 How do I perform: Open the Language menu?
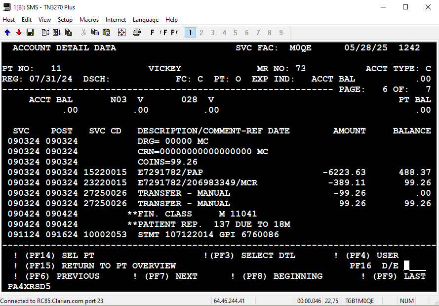146,20
